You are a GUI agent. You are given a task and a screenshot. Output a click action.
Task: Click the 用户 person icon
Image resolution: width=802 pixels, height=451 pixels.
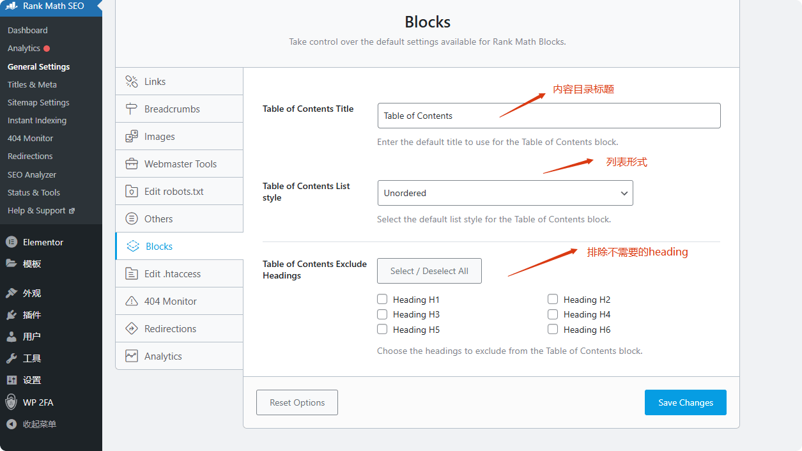(x=11, y=337)
